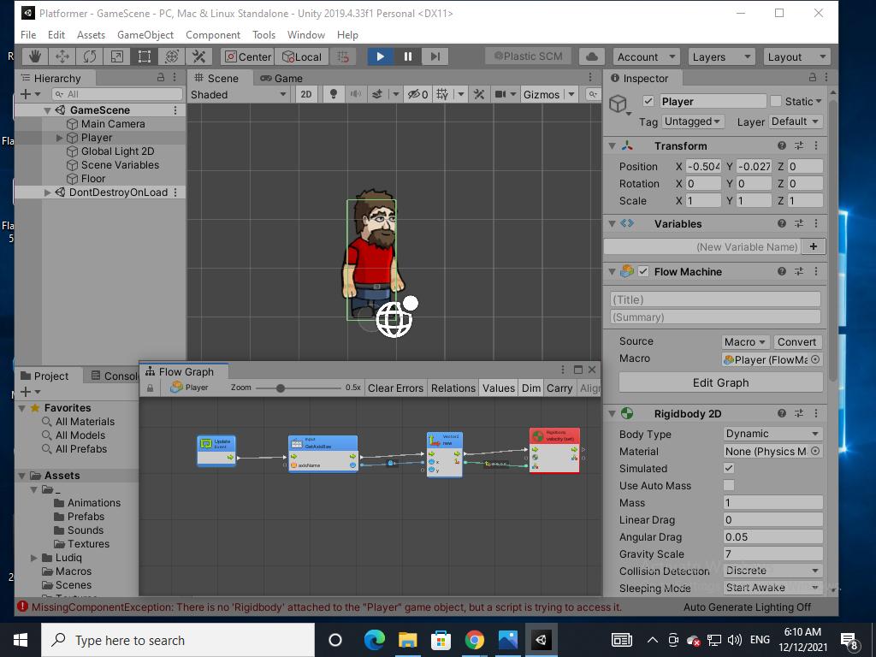
Task: Open Collision Detection Discrete dropdown
Action: point(772,571)
